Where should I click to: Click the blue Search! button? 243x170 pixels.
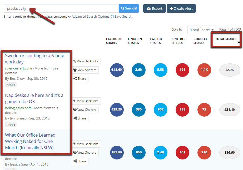[x=129, y=8]
